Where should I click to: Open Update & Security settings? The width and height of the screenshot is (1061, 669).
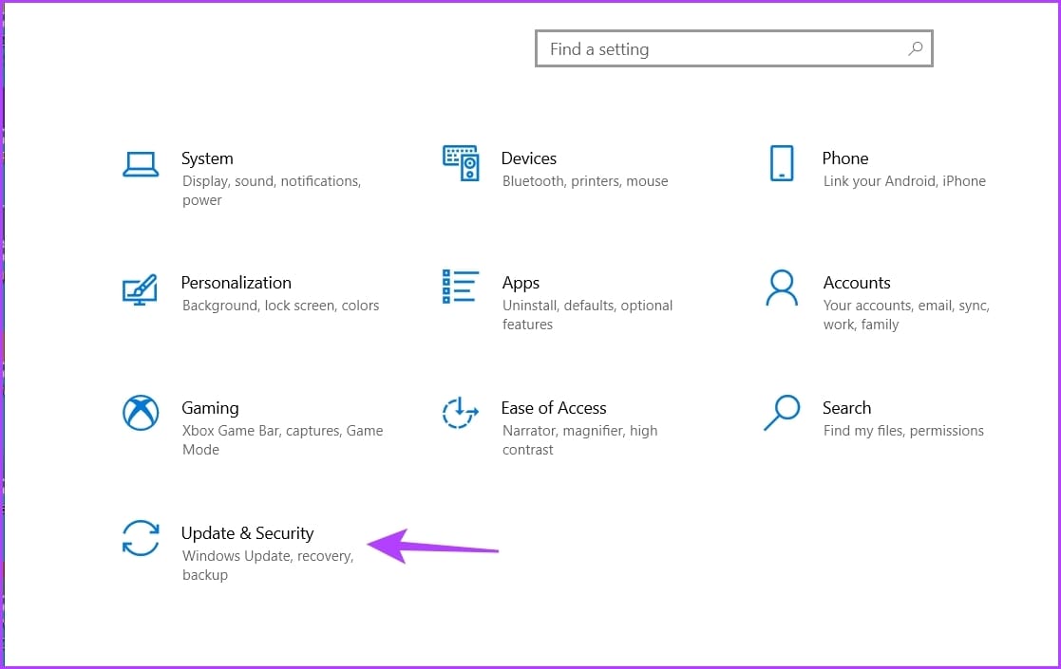pyautogui.click(x=247, y=533)
